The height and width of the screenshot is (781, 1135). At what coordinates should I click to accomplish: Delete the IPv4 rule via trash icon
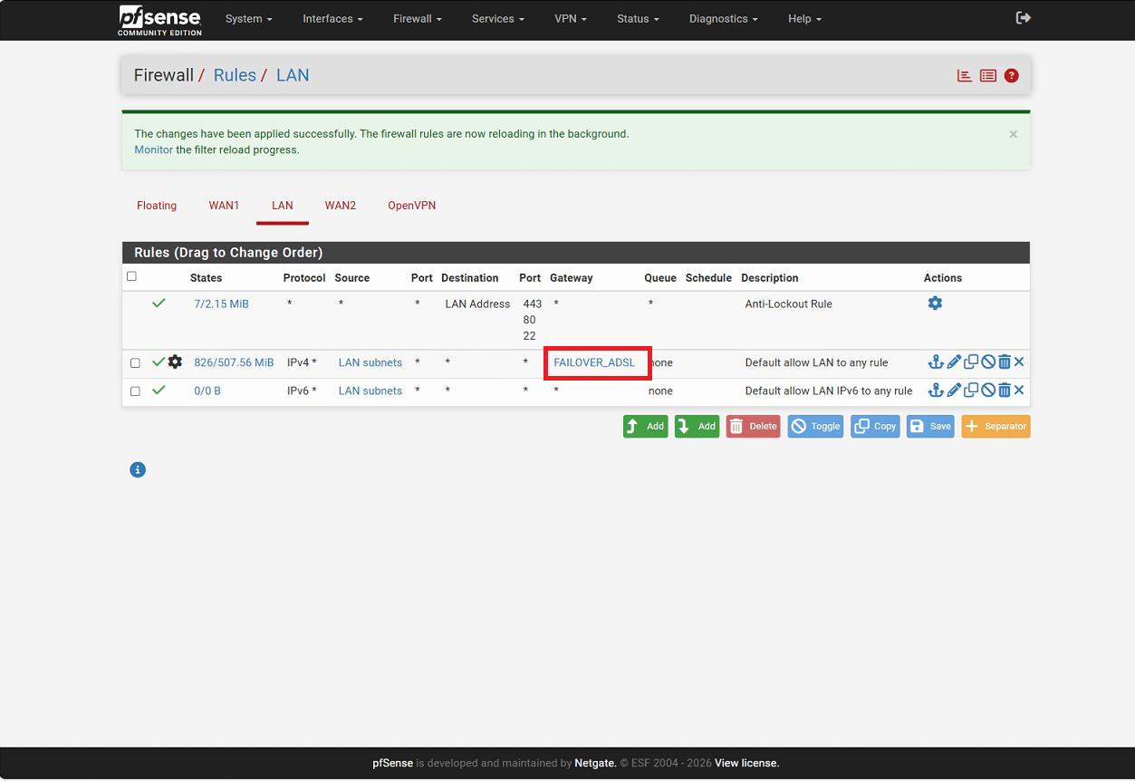(1005, 362)
